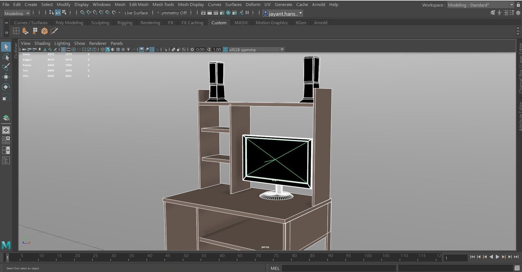Image resolution: width=522 pixels, height=272 pixels.
Task: Open the HumanIK character icon
Action: point(499,13)
